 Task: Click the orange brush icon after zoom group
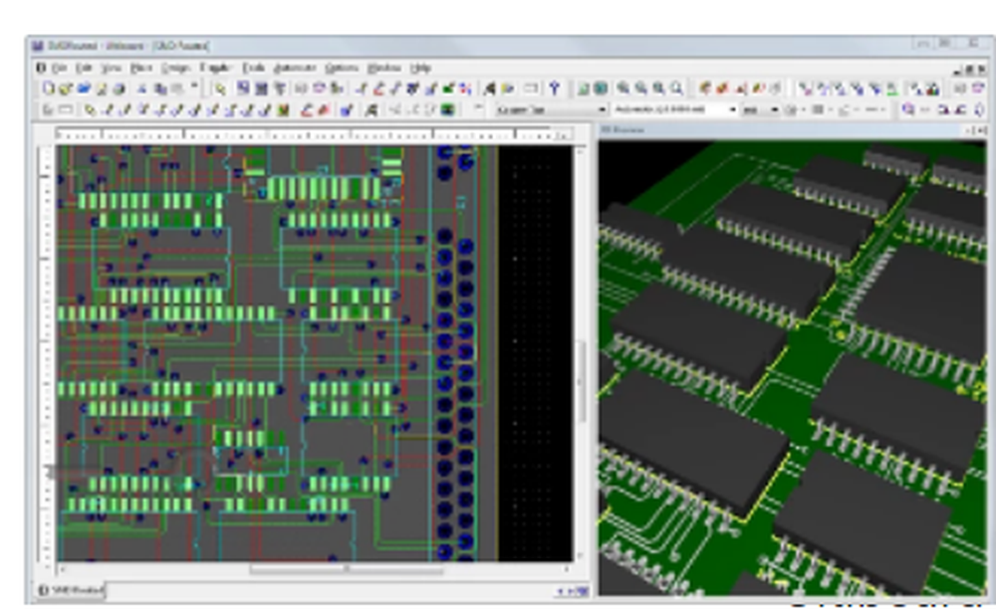[704, 89]
